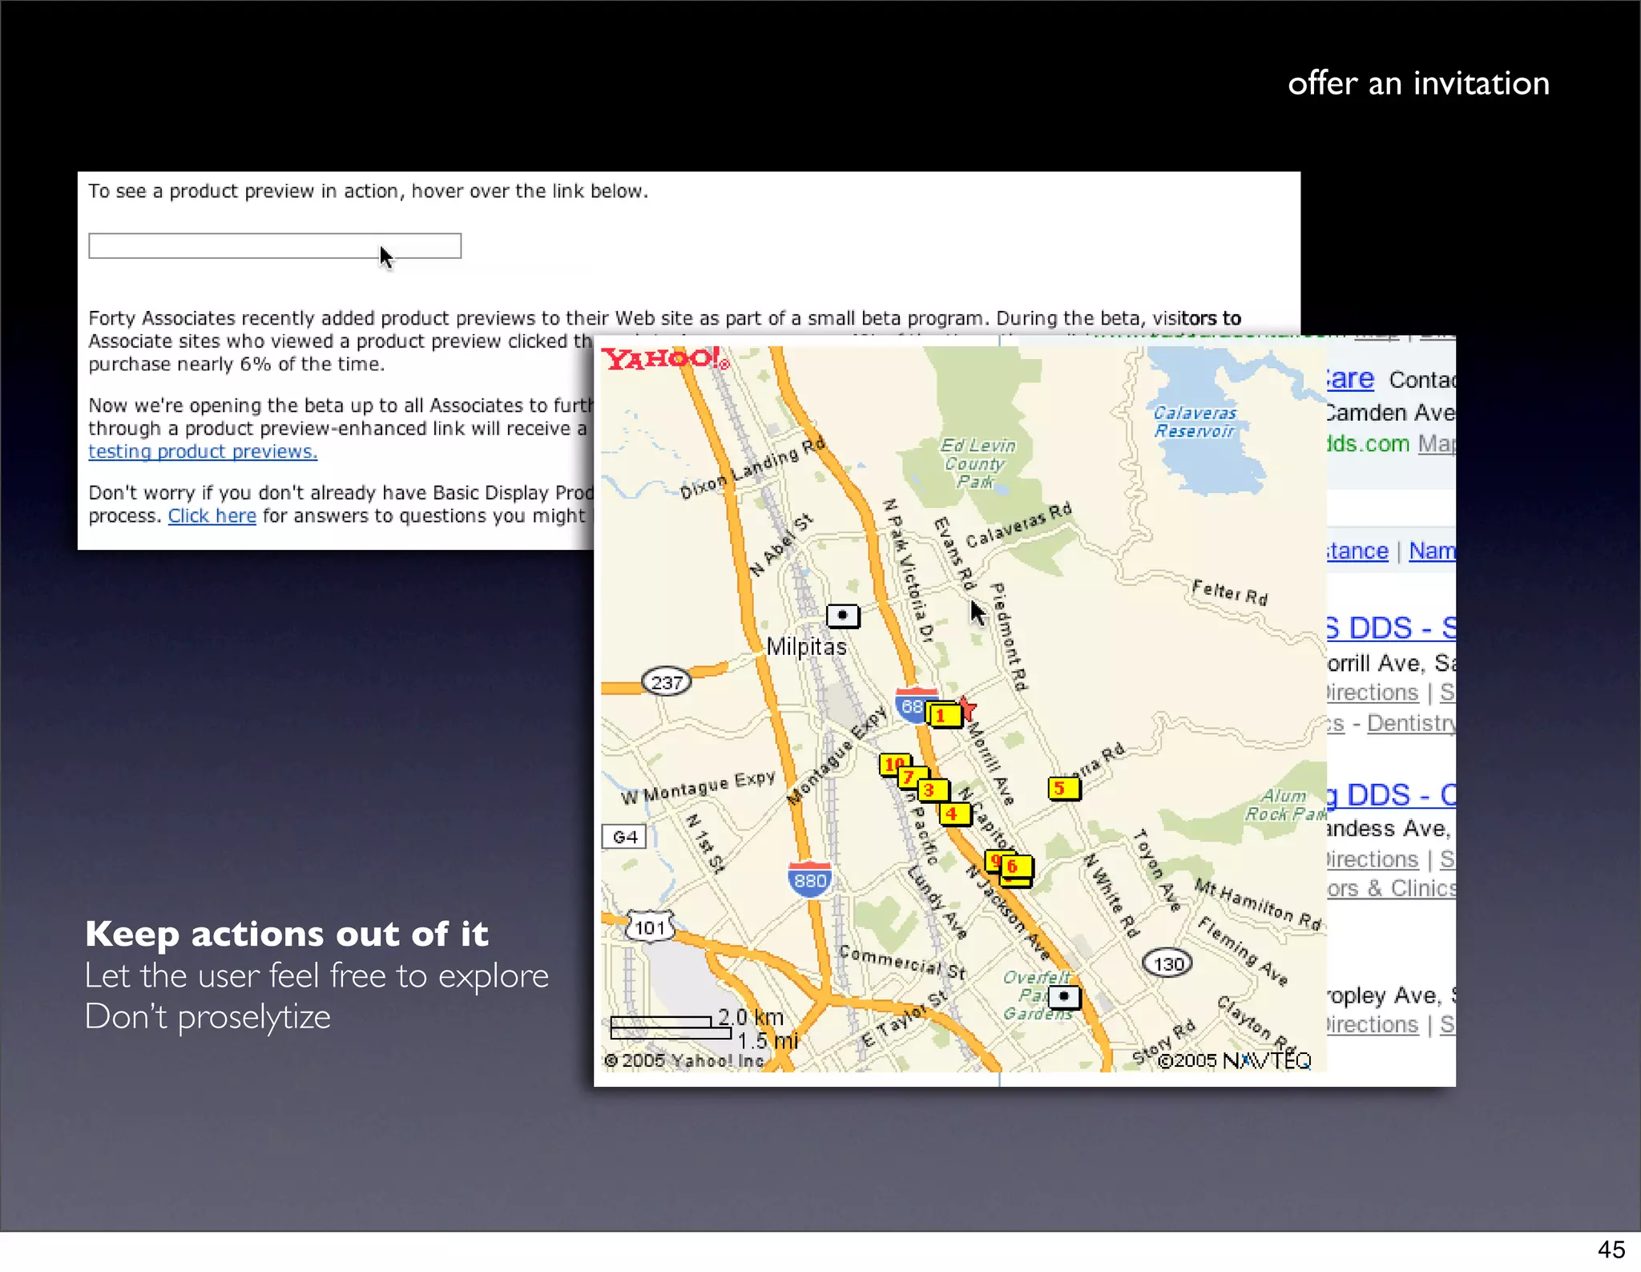Click the G4 route label box

point(624,837)
